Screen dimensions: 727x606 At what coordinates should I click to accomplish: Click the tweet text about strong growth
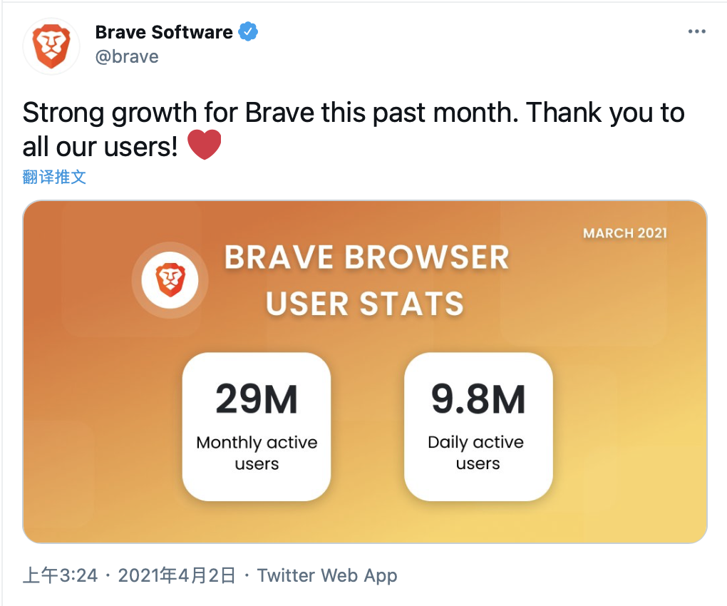click(354, 129)
